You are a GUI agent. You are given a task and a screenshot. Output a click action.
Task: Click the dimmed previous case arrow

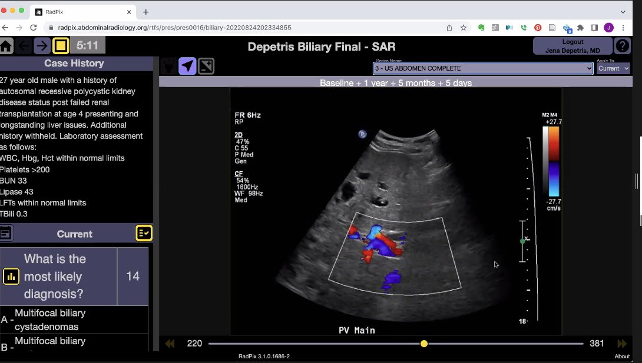24,46
